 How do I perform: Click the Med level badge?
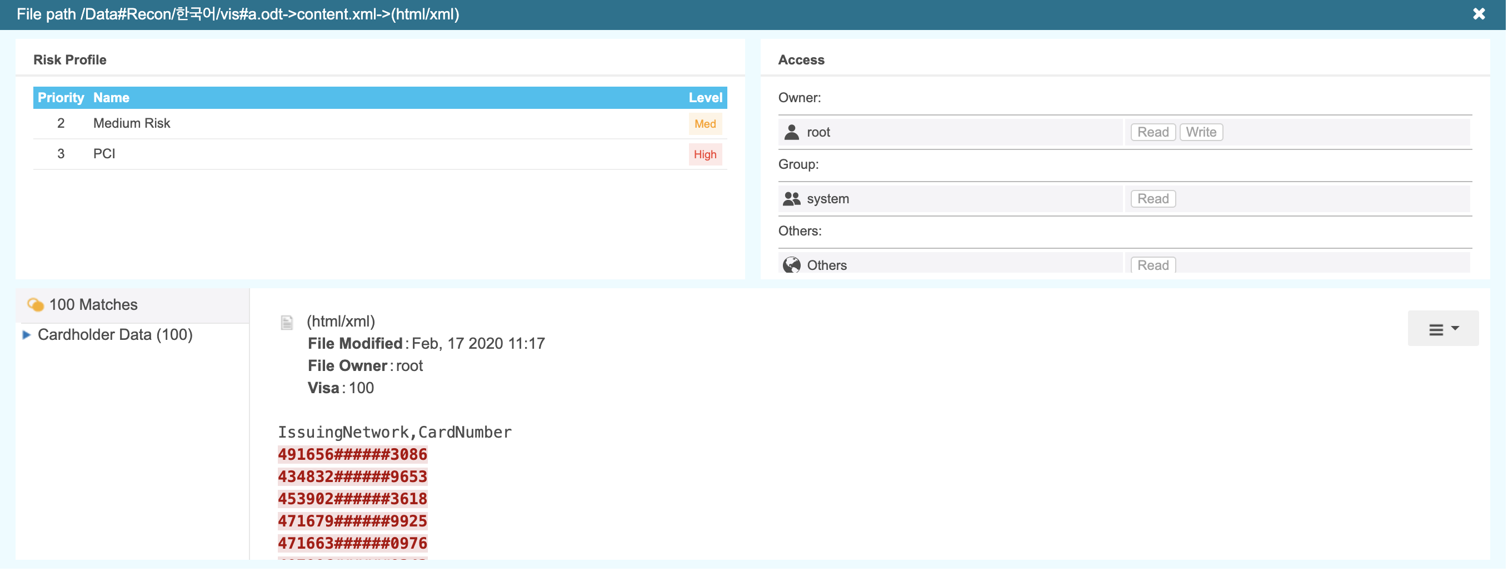(x=705, y=124)
